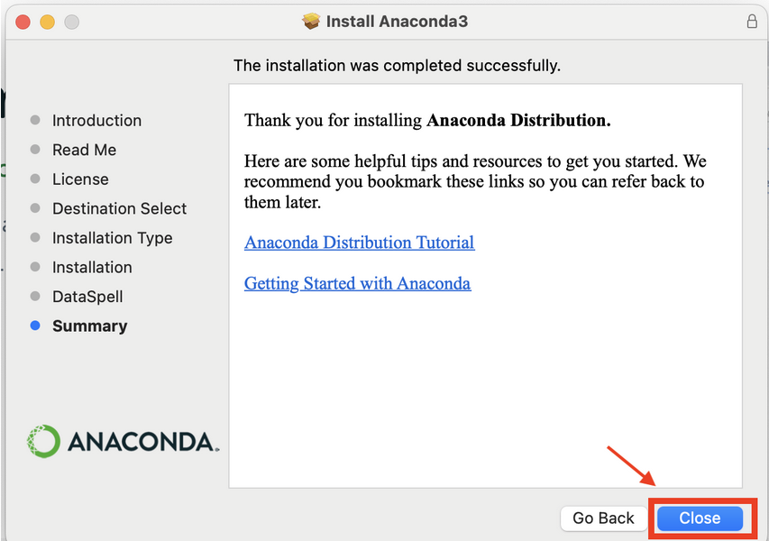This screenshot has width=769, height=541.
Task: Click the Install Anaconda3 window title
Action: 397,22
